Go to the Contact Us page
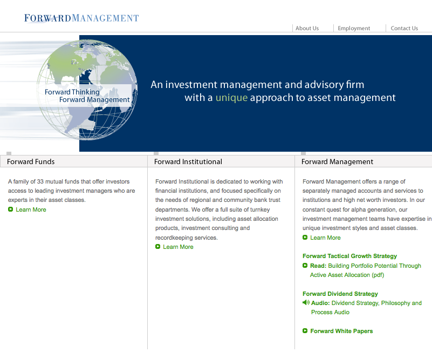Image resolution: width=432 pixels, height=352 pixels. [404, 28]
